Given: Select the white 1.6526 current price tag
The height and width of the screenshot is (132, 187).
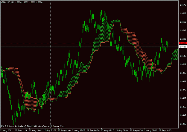Looking at the screenshot, I should tap(183, 47).
